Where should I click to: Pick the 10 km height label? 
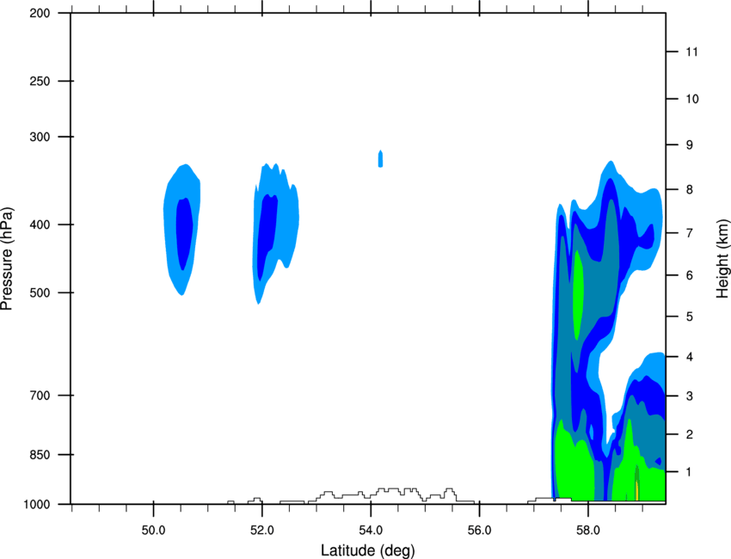pos(692,99)
